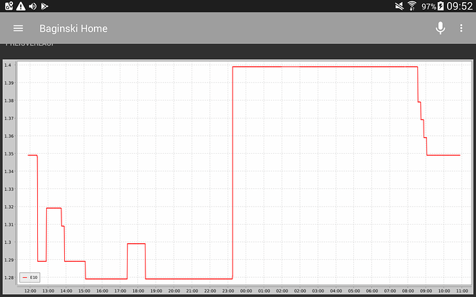Image resolution: width=476 pixels, height=297 pixels.
Task: Open the three-dot overflow menu
Action: tap(461, 28)
